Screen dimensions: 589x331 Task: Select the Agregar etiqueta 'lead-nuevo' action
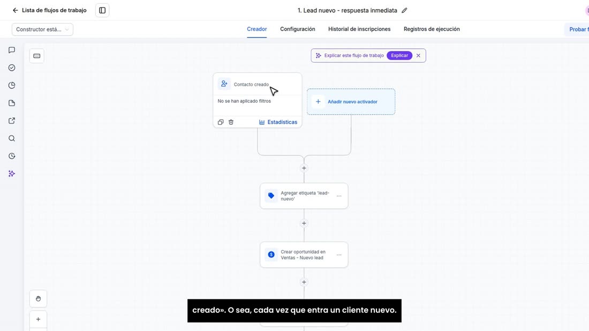(304, 195)
